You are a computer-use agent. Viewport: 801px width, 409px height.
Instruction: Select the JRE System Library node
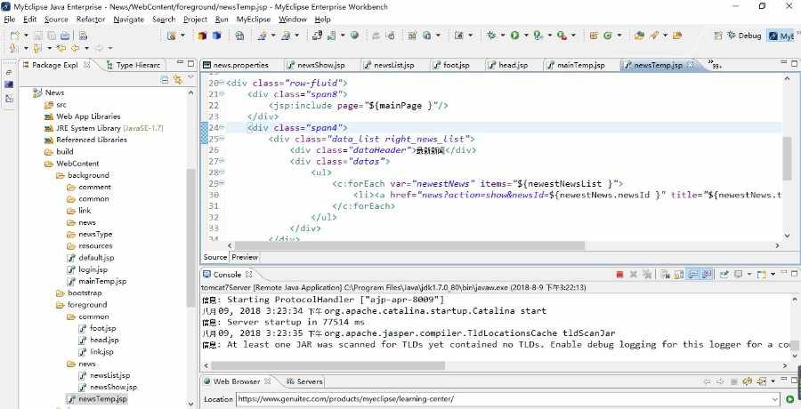pos(109,128)
